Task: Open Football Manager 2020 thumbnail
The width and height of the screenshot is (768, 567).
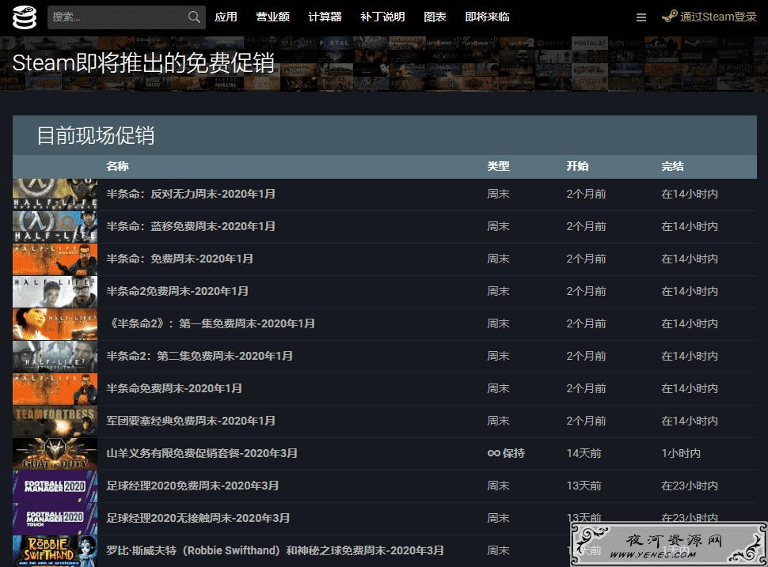Action: pos(55,486)
